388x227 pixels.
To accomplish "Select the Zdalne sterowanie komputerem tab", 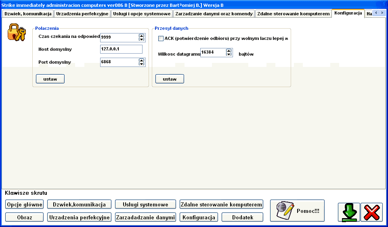I will pos(294,14).
